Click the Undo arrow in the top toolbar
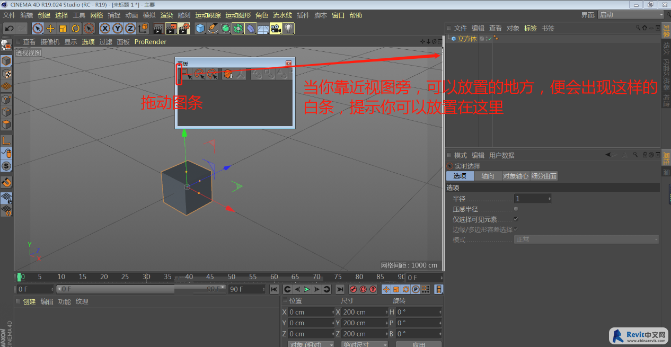Viewport: 671px width, 347px height. pyautogui.click(x=9, y=29)
